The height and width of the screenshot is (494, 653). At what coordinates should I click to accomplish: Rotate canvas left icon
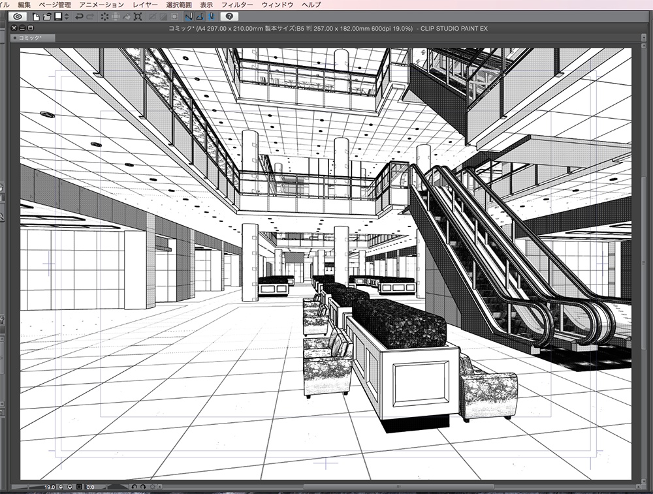pos(135,487)
